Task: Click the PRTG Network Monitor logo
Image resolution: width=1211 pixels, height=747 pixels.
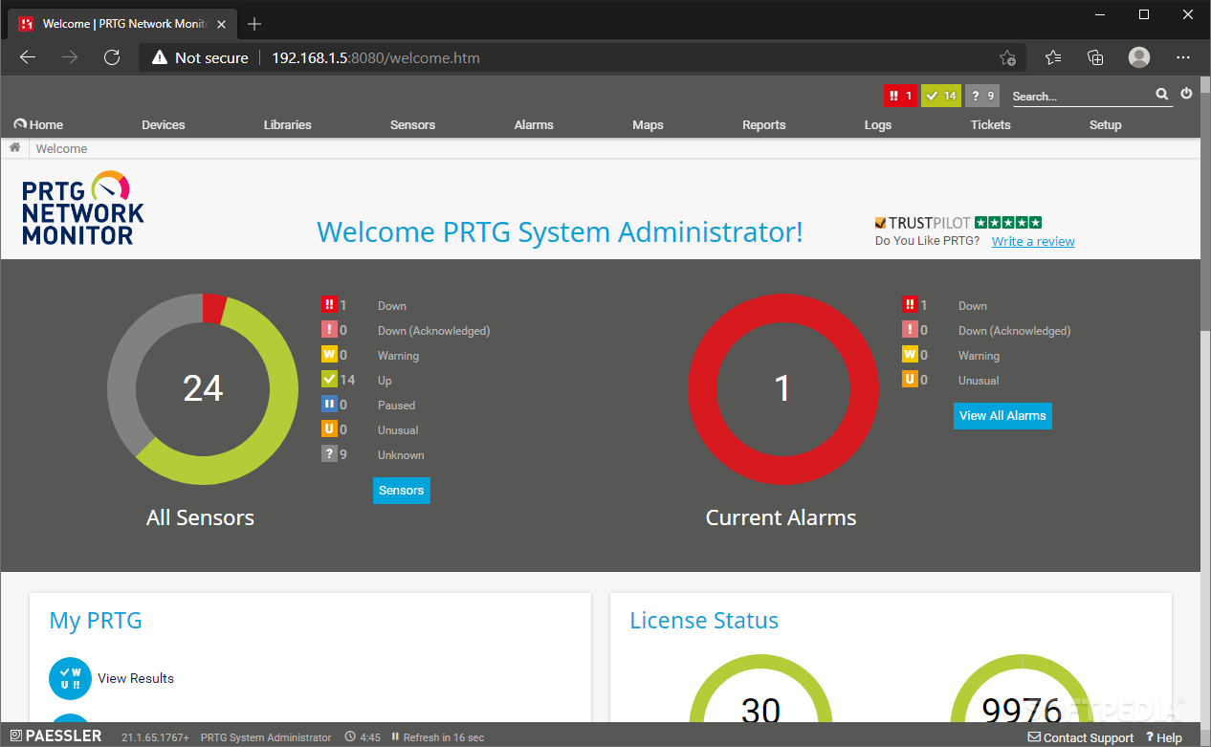Action: [x=83, y=209]
